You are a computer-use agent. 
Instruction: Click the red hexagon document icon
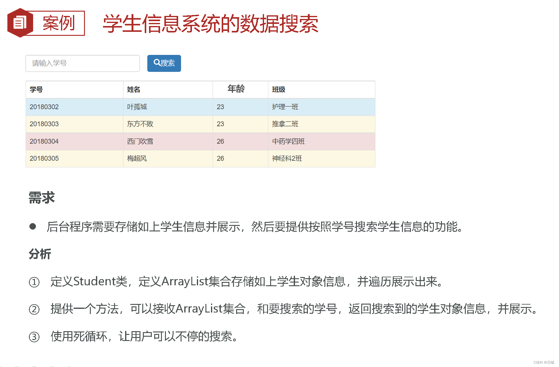point(20,23)
